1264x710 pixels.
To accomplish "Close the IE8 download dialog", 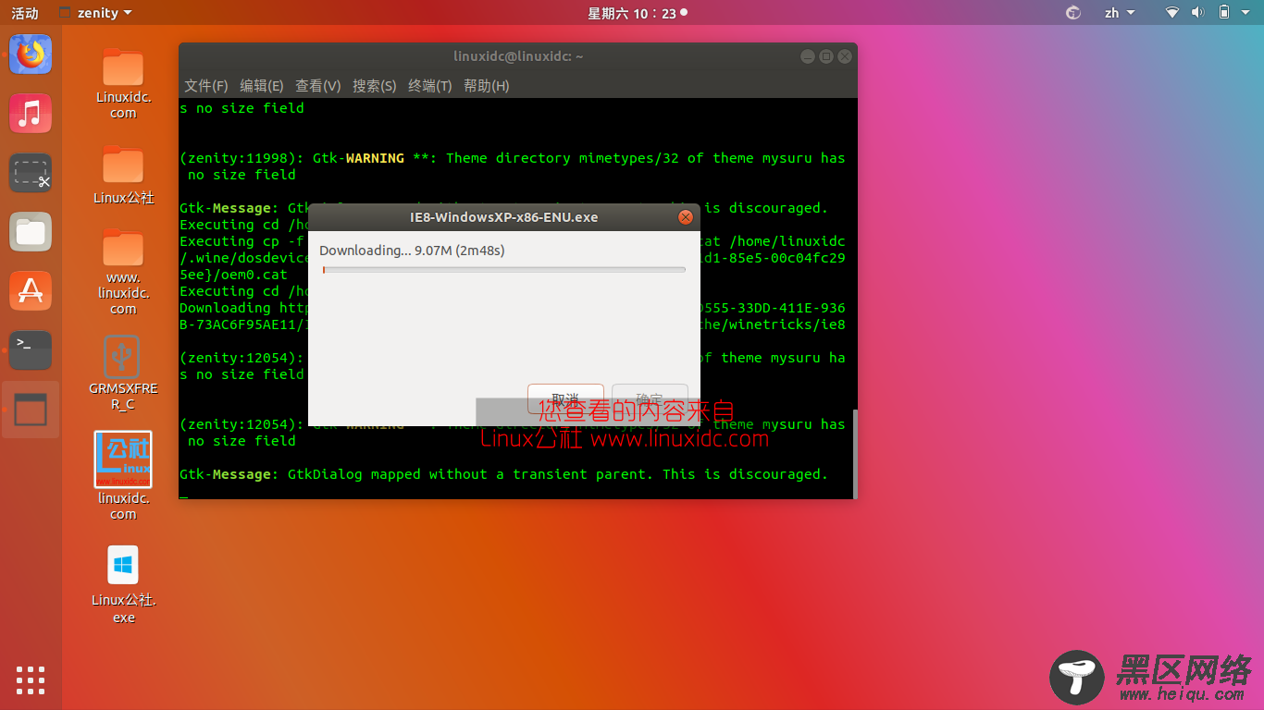I will (x=686, y=217).
